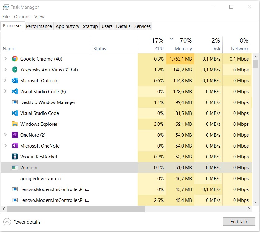Click the Kaspersky Anti-Virus shield icon

click(x=15, y=70)
